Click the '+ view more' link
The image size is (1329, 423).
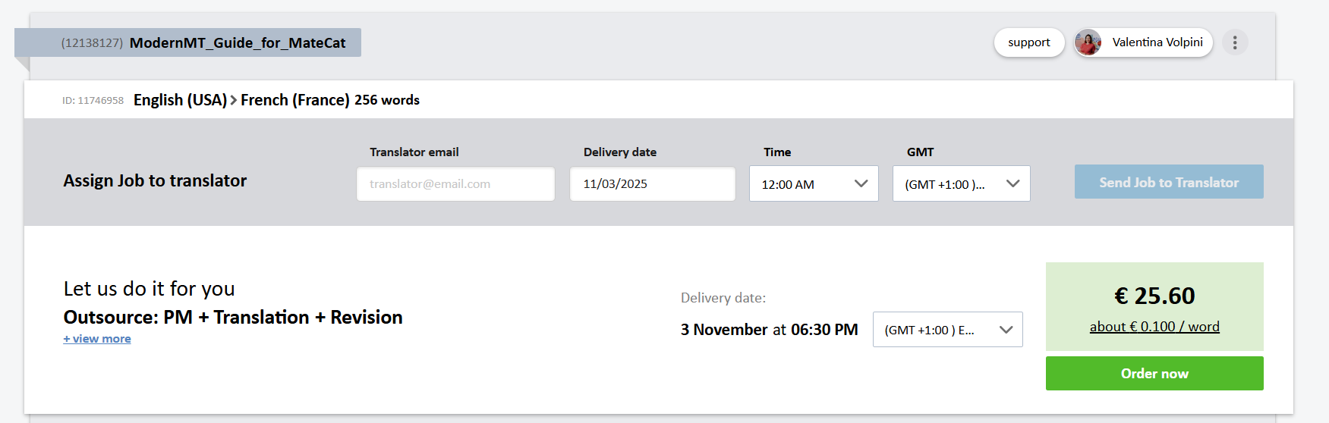point(97,339)
